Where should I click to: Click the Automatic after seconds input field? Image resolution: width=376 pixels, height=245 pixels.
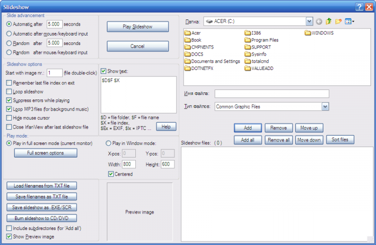(55, 24)
